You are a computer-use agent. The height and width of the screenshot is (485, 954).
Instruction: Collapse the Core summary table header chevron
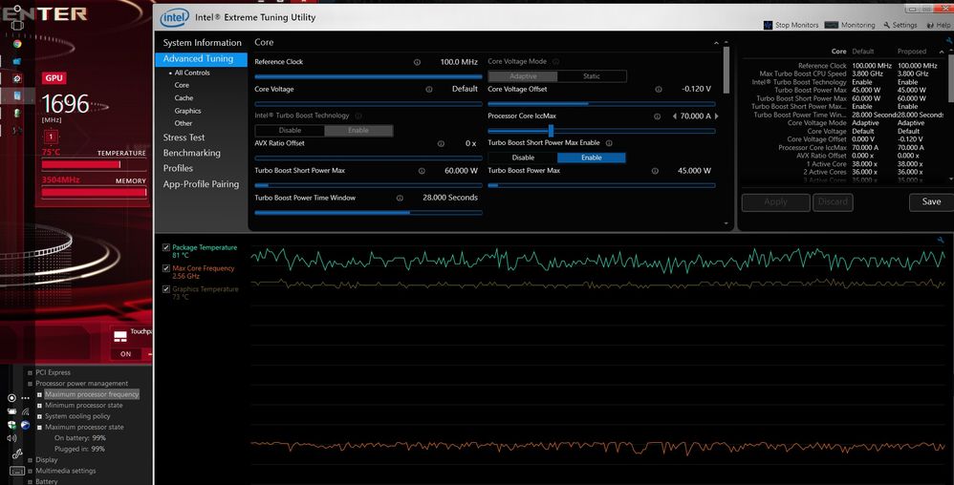click(x=942, y=52)
